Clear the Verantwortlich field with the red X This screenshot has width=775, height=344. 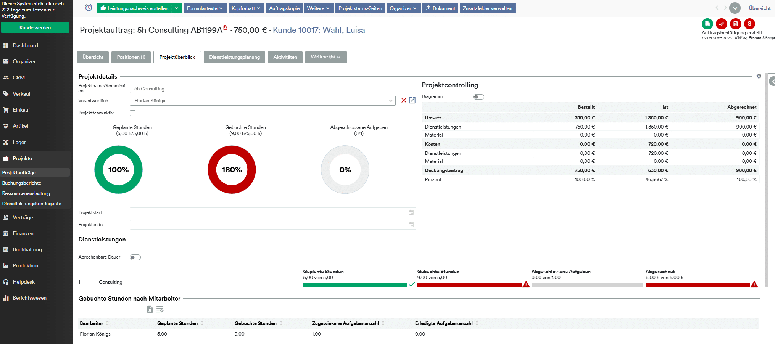pos(404,101)
